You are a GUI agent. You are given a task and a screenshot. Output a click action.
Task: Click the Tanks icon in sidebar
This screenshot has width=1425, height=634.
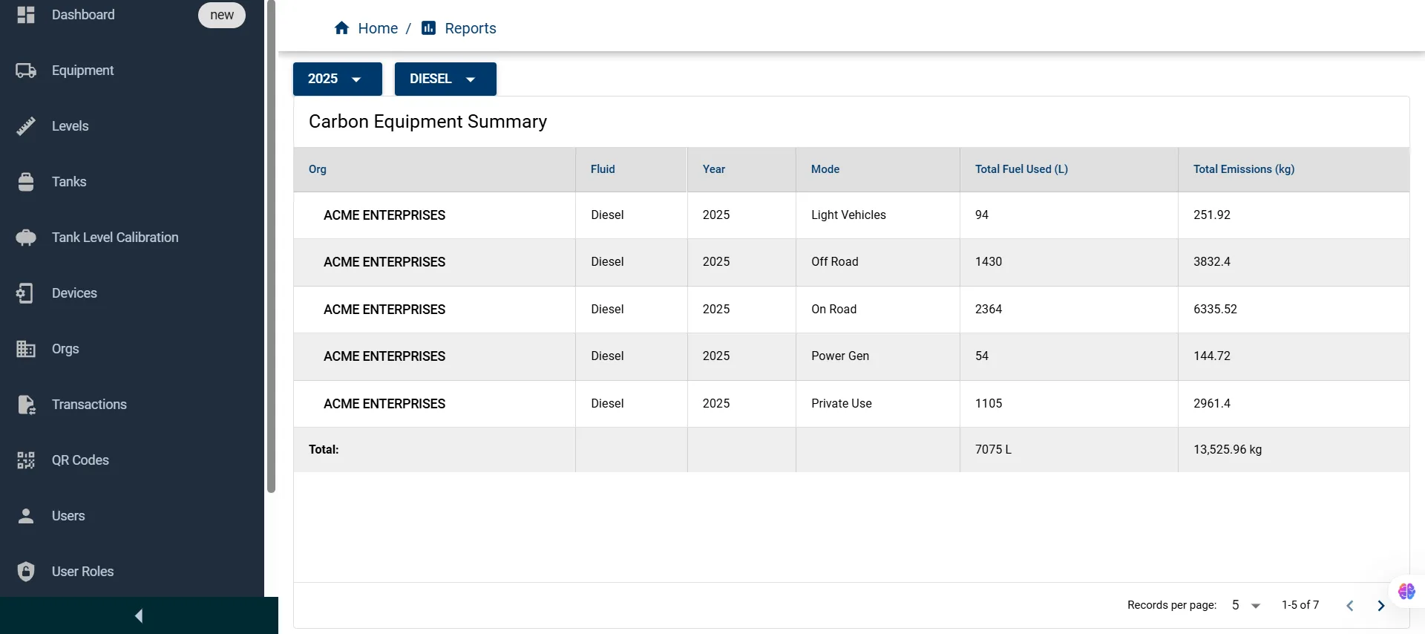pyautogui.click(x=26, y=182)
